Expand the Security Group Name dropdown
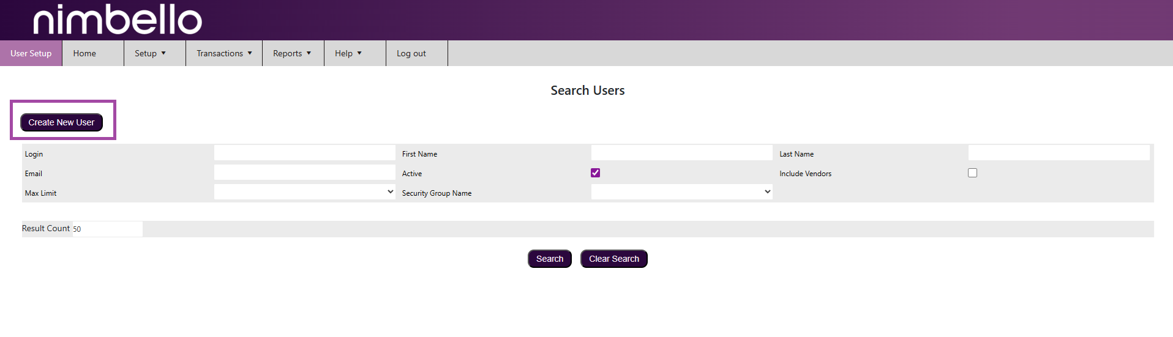 tap(681, 192)
